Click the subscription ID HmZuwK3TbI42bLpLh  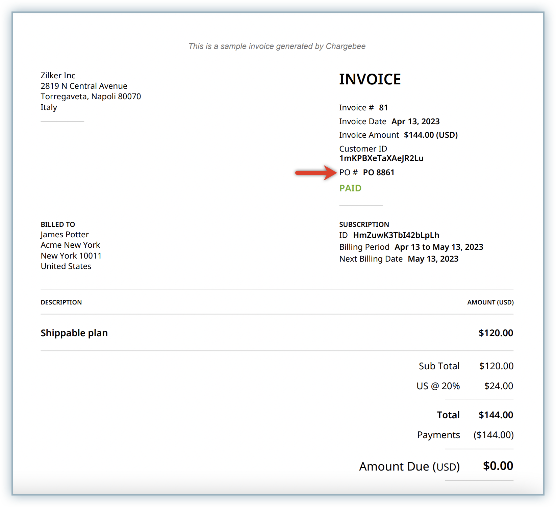[x=396, y=235]
